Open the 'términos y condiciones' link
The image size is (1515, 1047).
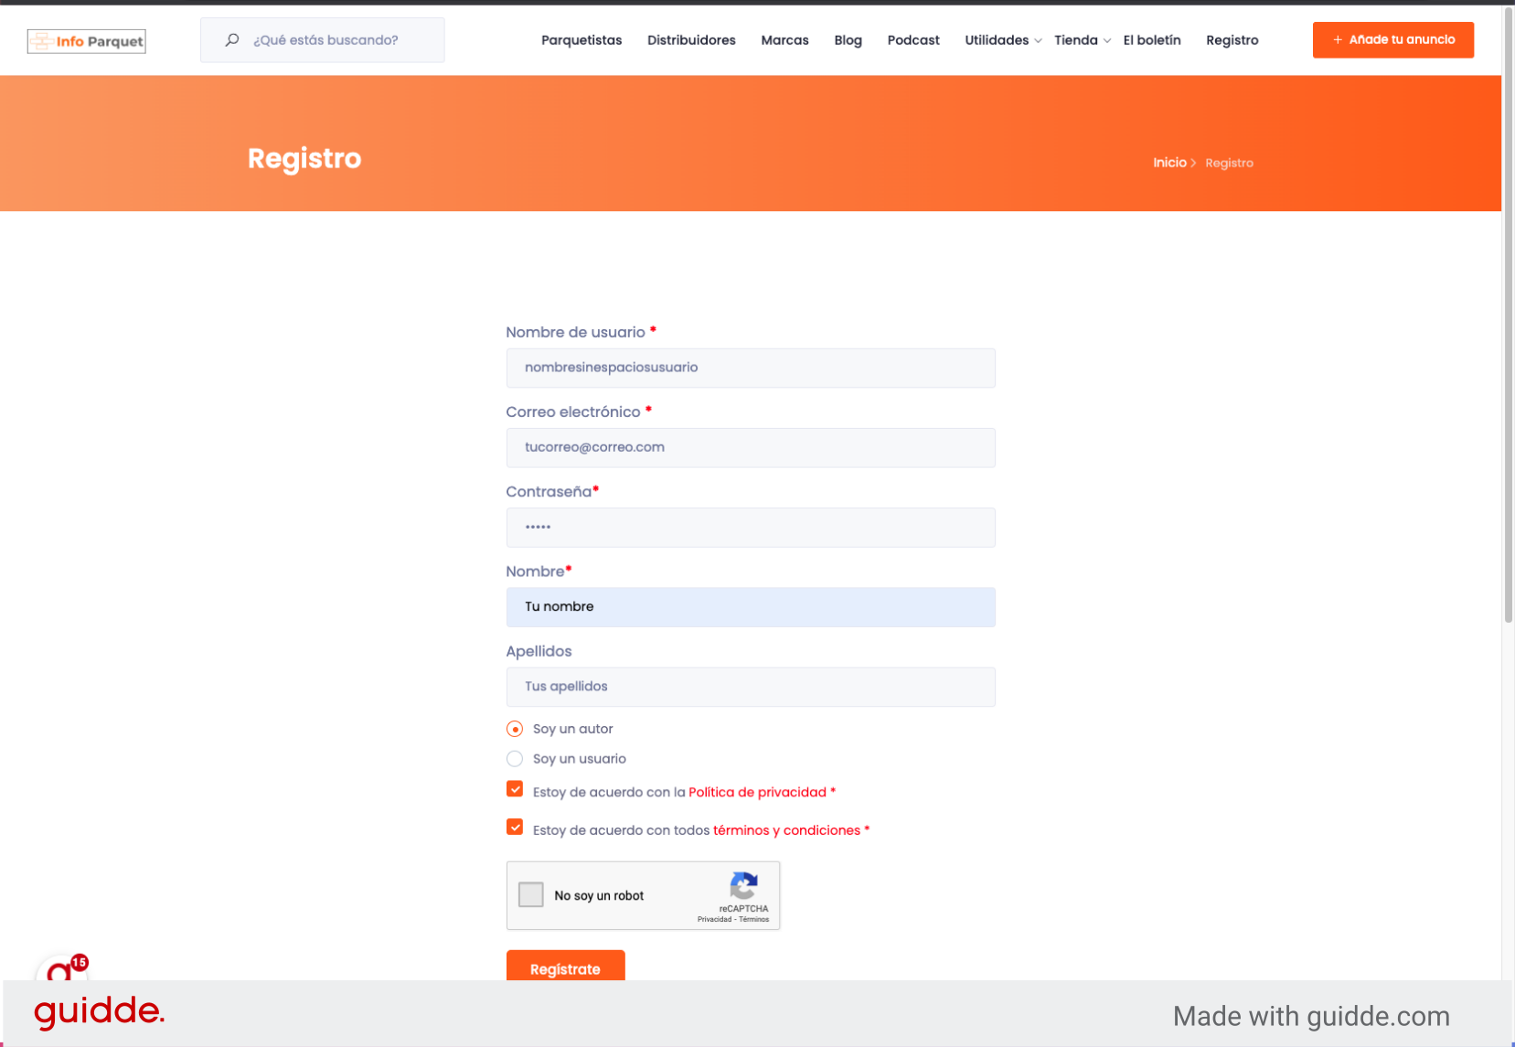(x=786, y=830)
